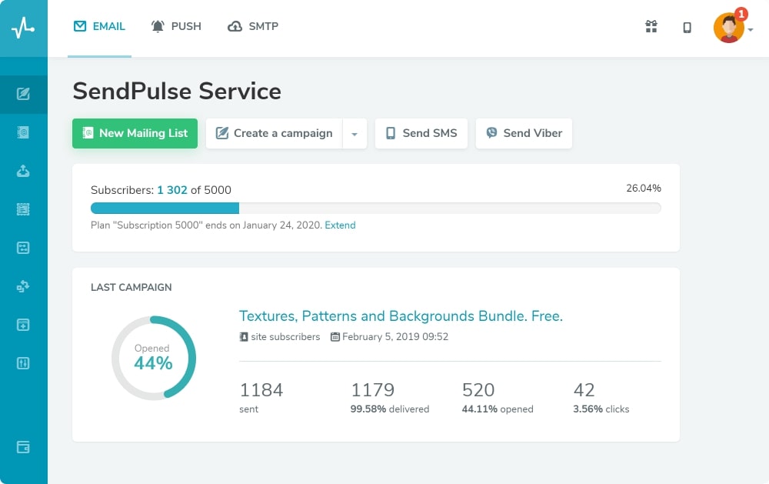The width and height of the screenshot is (769, 484).
Task: Click the subscribers progress bar
Action: [x=375, y=208]
